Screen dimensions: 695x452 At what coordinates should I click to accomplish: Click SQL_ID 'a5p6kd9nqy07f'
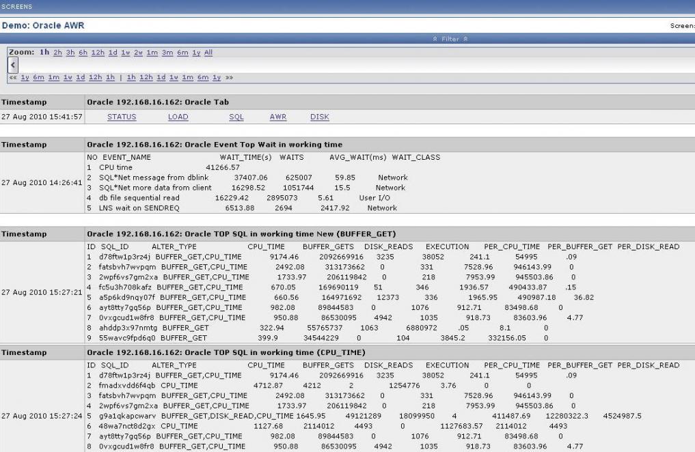tap(126, 298)
